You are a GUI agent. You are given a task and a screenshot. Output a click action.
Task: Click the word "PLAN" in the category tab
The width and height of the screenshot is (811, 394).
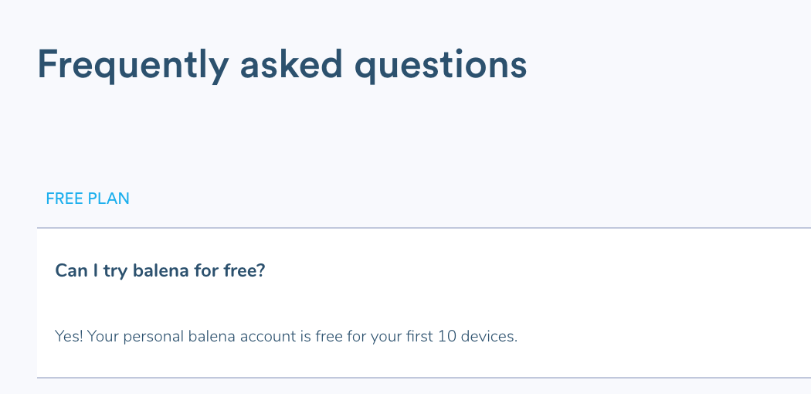coord(108,199)
